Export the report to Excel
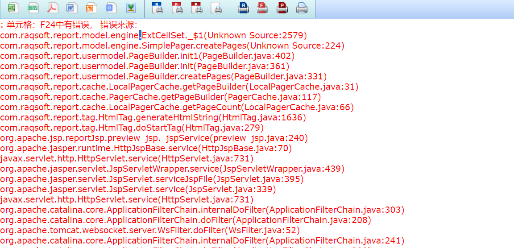The image size is (514, 248). (13, 8)
